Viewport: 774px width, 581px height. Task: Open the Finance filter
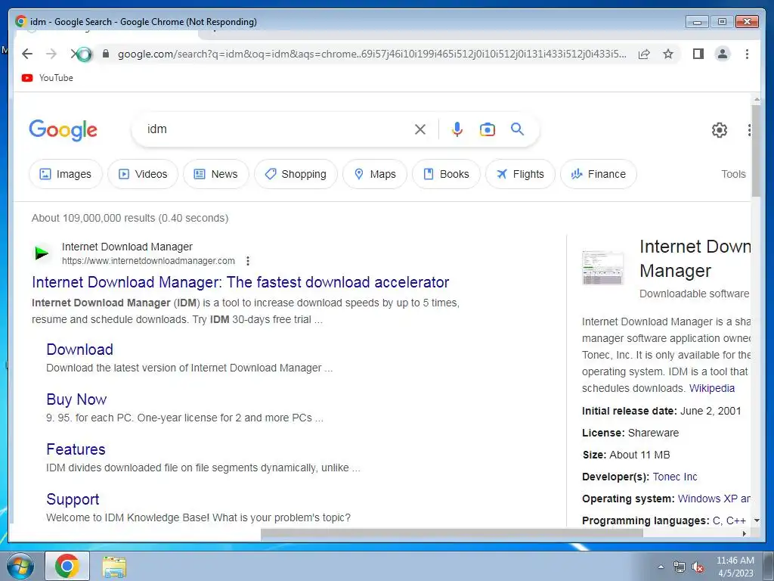(x=599, y=174)
